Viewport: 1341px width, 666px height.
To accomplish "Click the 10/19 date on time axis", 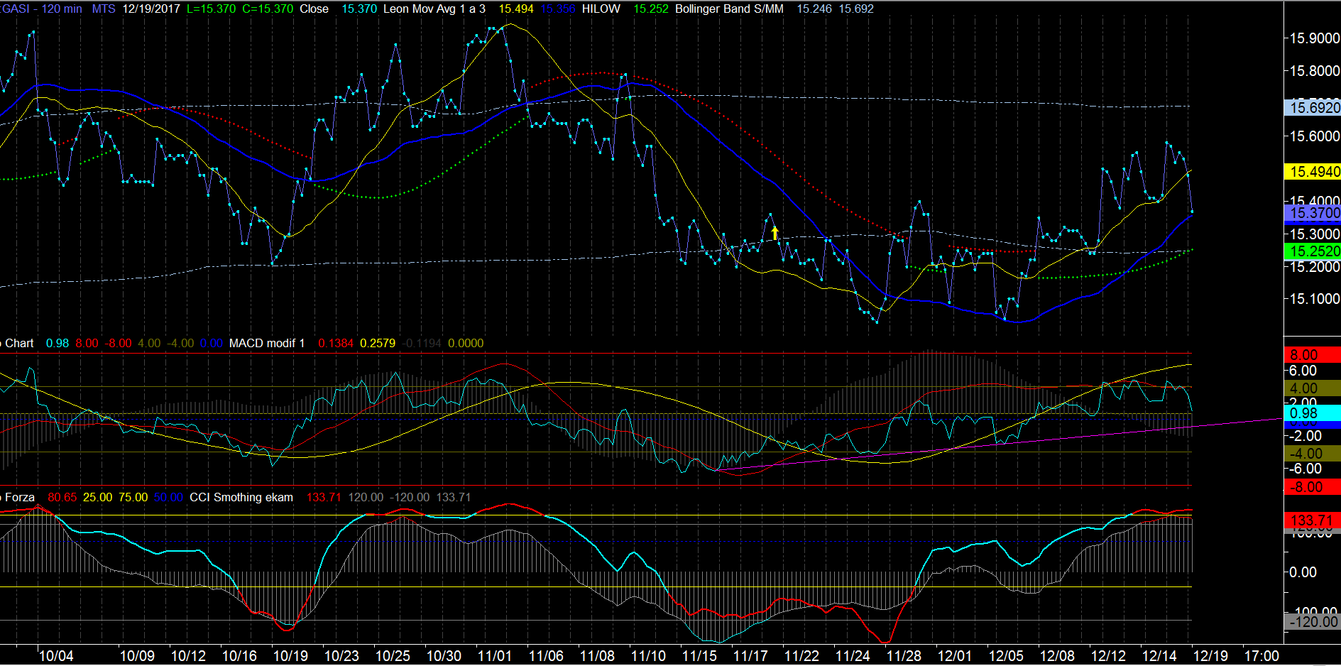I will 290,656.
